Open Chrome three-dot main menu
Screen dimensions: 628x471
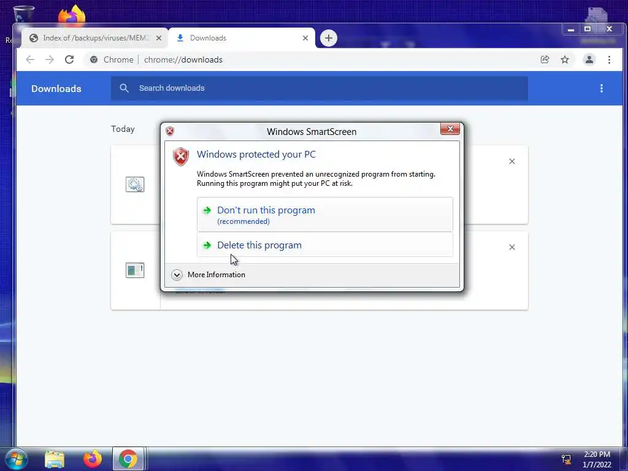[x=609, y=59]
